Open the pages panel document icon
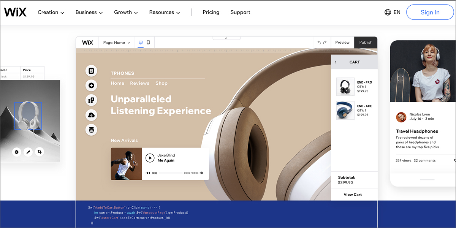This screenshot has height=228, width=456. 91,71
